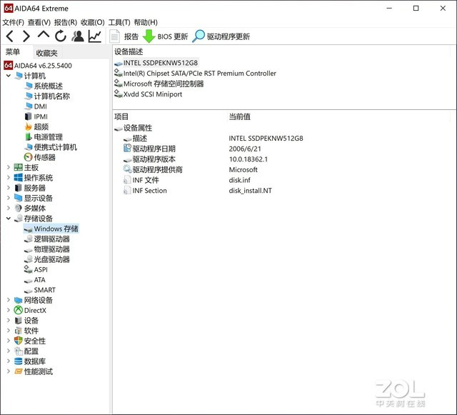Select Xvdd SCSI Miniport device
457x415 pixels.
tap(149, 94)
